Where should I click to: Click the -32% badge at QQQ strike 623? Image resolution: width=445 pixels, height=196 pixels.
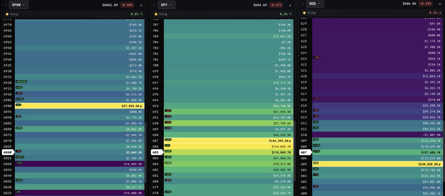[316, 58]
